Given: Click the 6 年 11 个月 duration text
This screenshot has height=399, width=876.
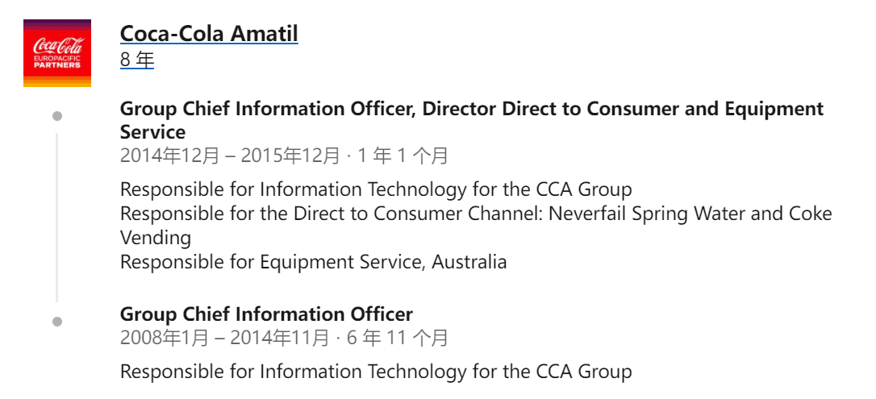Looking at the screenshot, I should click(397, 338).
